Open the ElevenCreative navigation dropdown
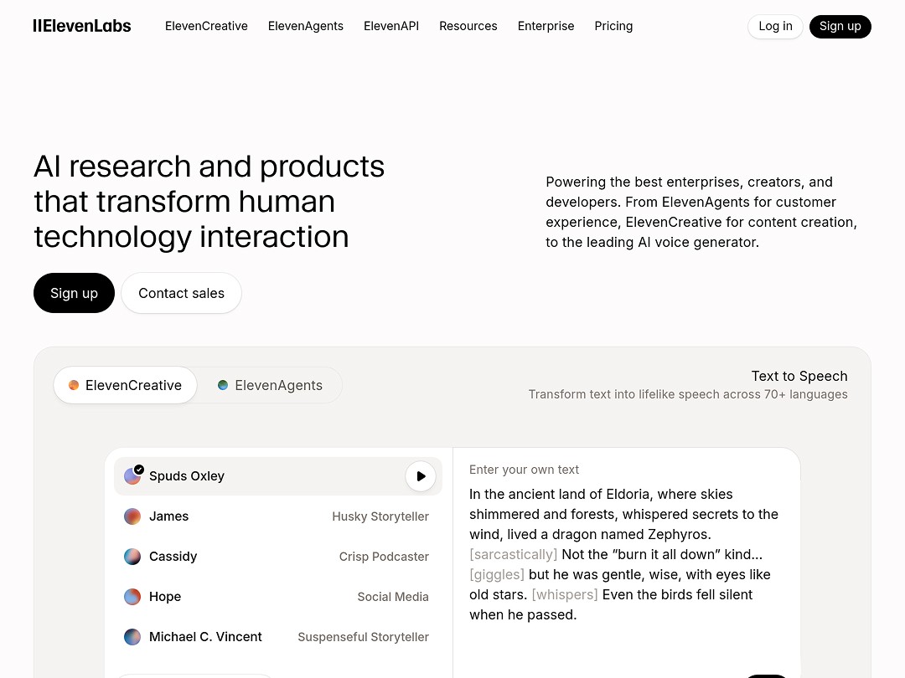Viewport: 905px width, 678px height. pos(206,26)
